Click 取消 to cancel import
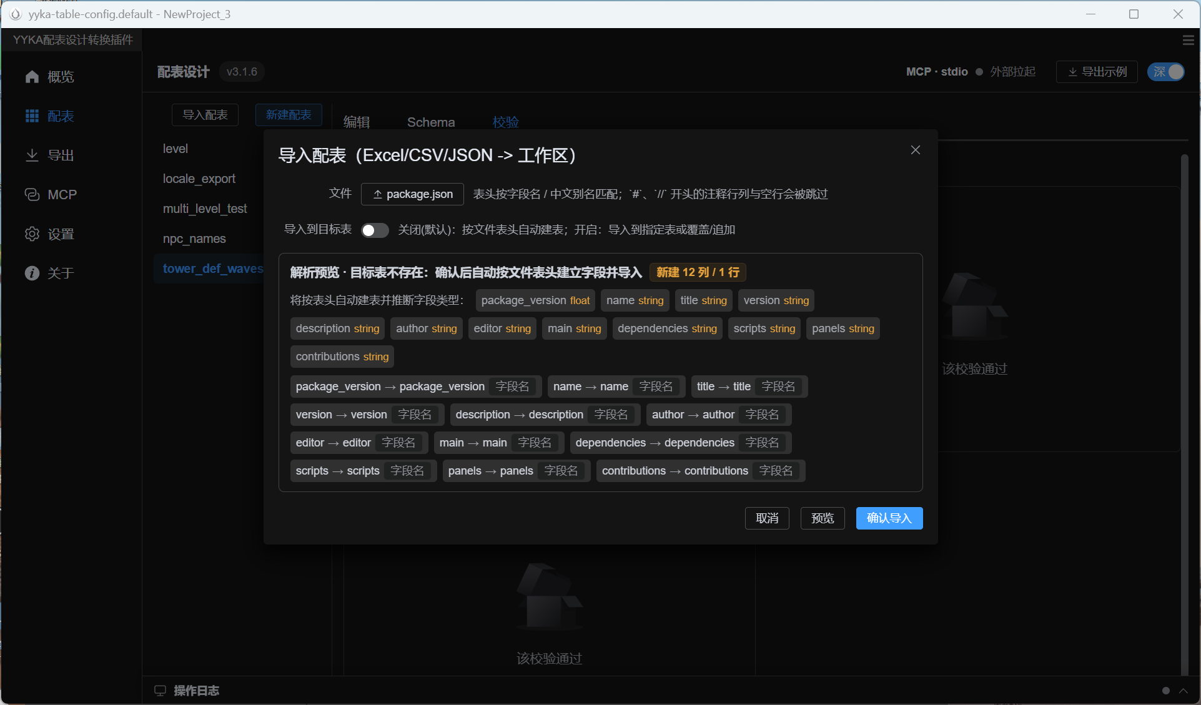Viewport: 1201px width, 705px height. pos(767,518)
